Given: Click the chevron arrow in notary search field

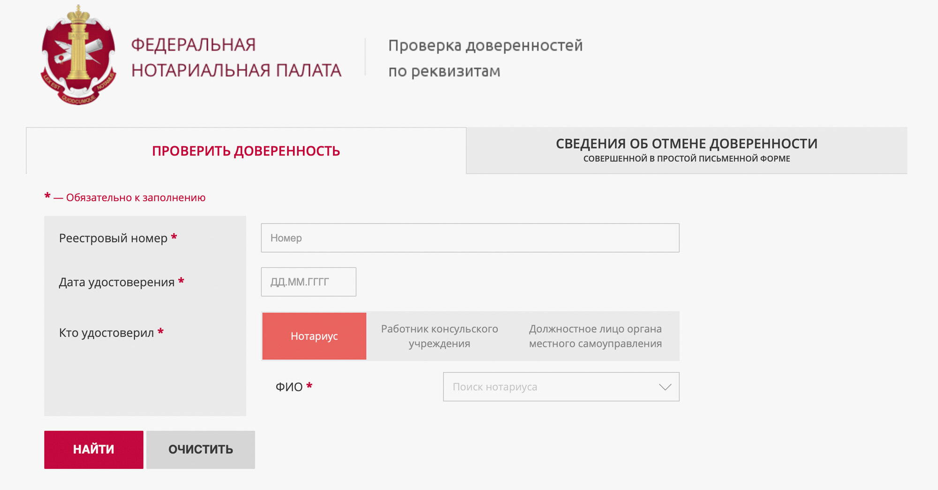Looking at the screenshot, I should pyautogui.click(x=665, y=387).
